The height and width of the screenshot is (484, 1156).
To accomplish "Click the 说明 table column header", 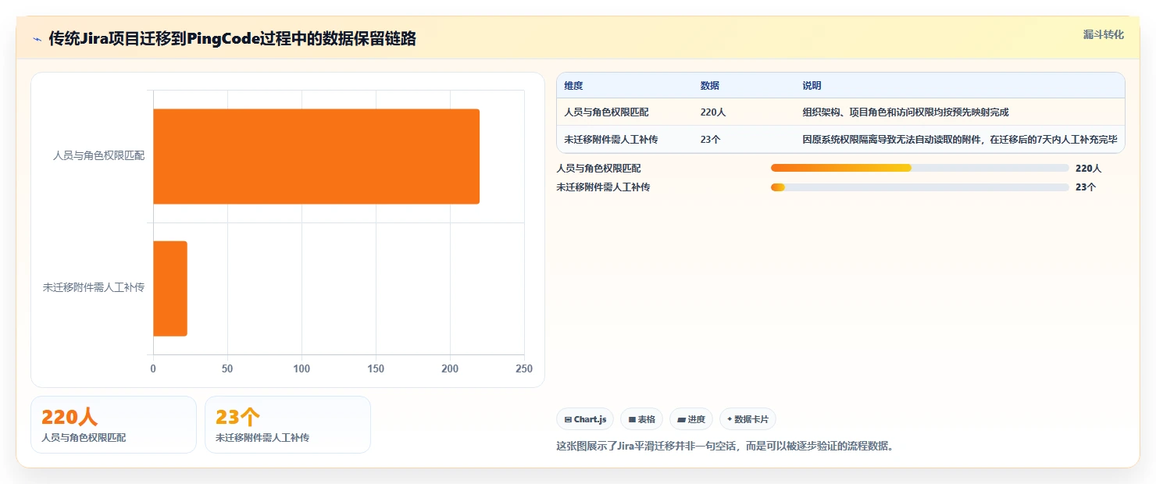I will [x=812, y=86].
